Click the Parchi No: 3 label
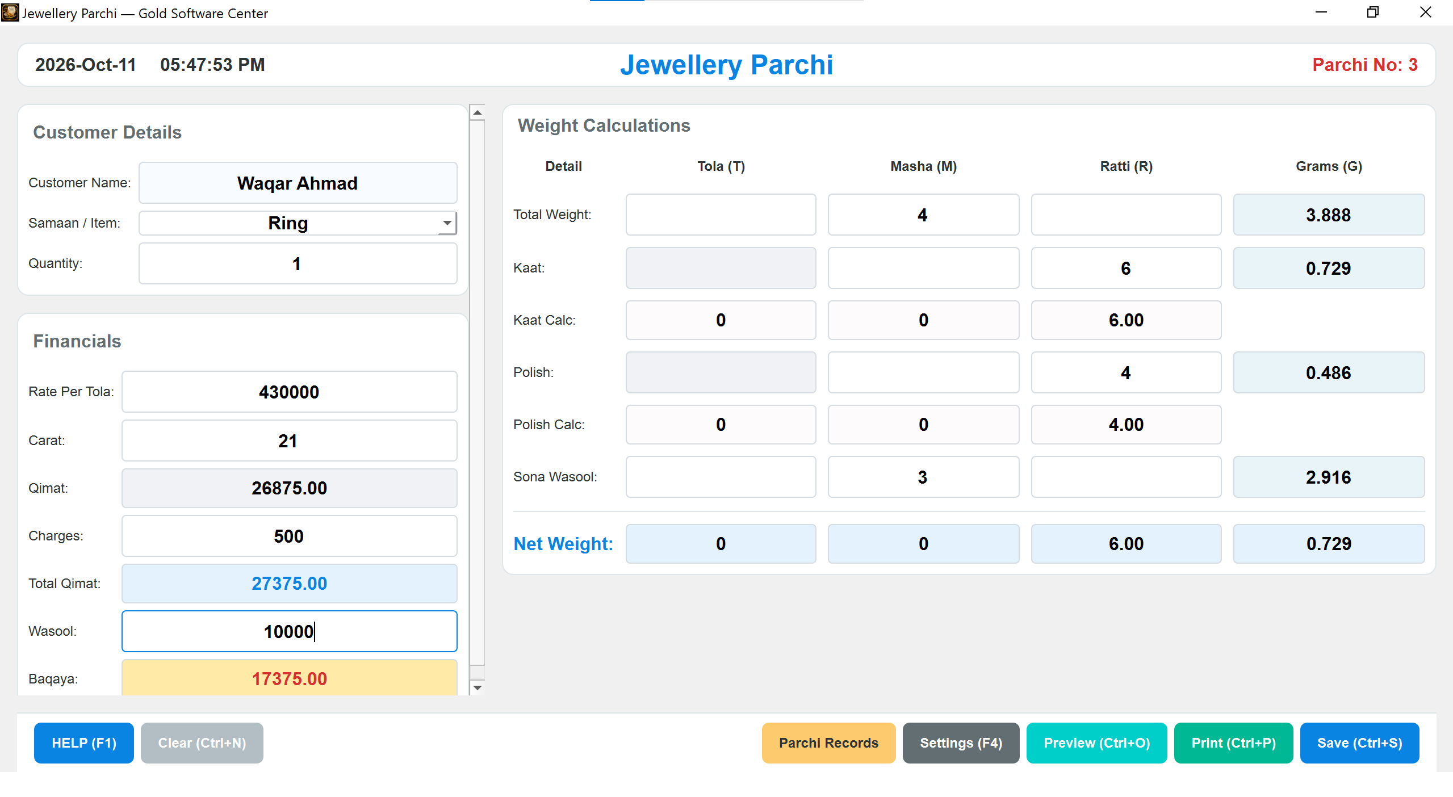 [1365, 65]
